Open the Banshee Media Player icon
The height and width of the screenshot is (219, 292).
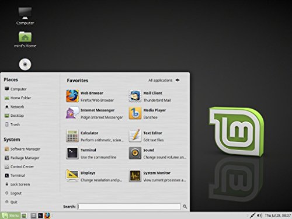coord(135,113)
